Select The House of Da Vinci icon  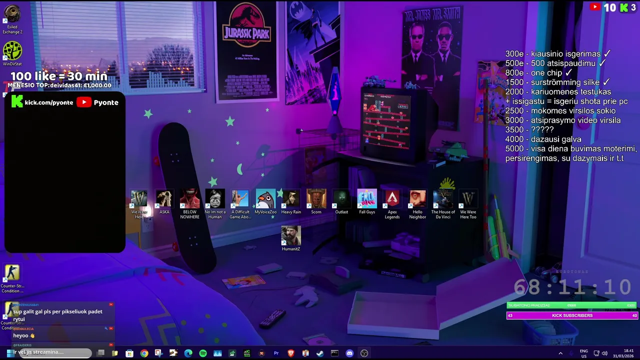(x=443, y=204)
